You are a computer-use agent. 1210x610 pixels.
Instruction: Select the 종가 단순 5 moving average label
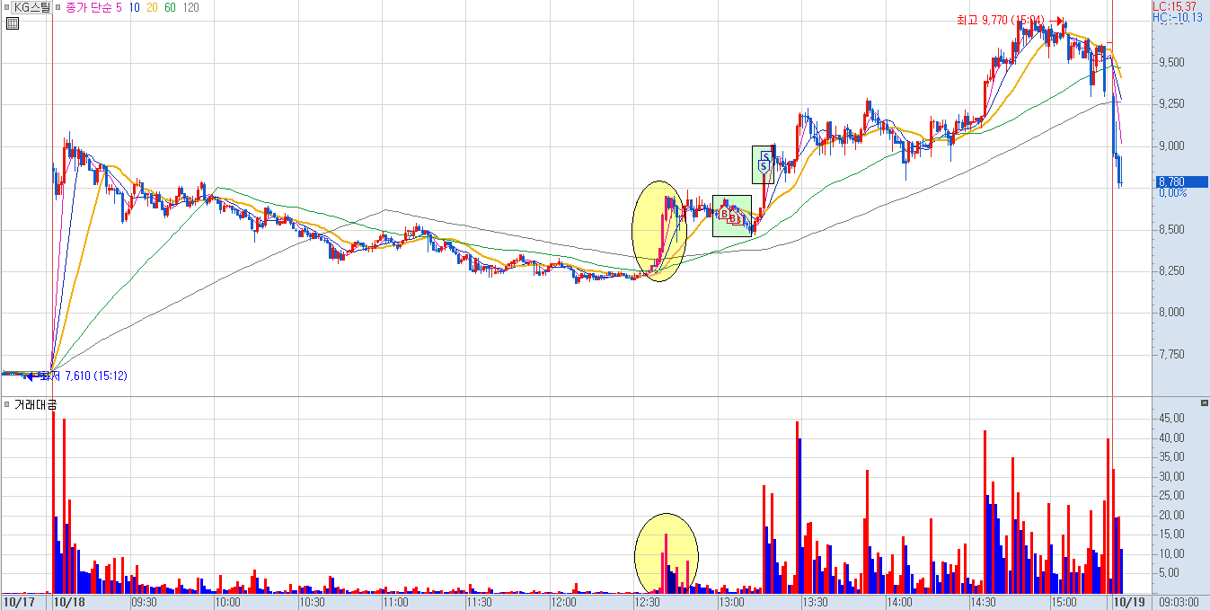click(x=94, y=7)
